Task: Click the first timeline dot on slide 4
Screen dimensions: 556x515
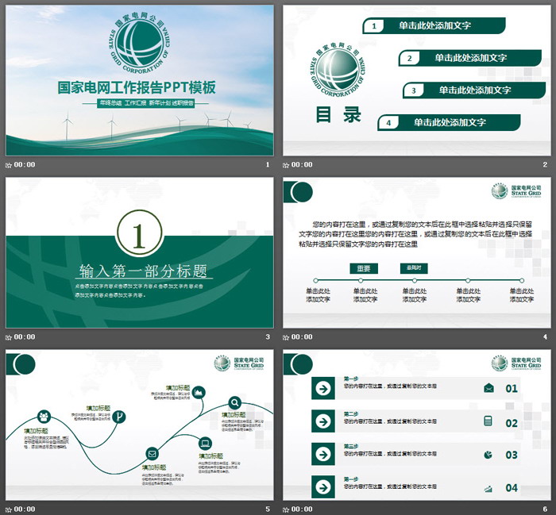Action: coord(316,281)
